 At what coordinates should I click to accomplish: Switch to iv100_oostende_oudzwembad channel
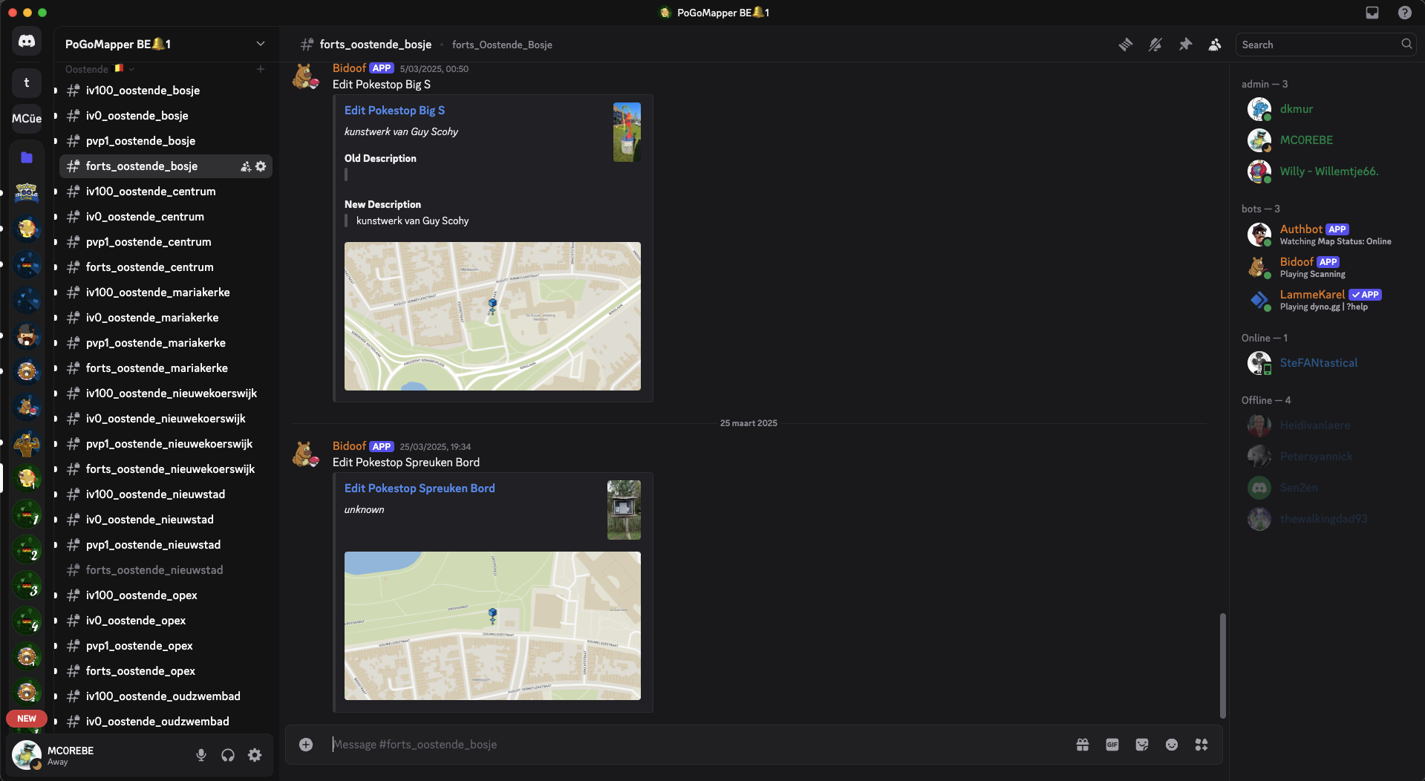(x=166, y=696)
